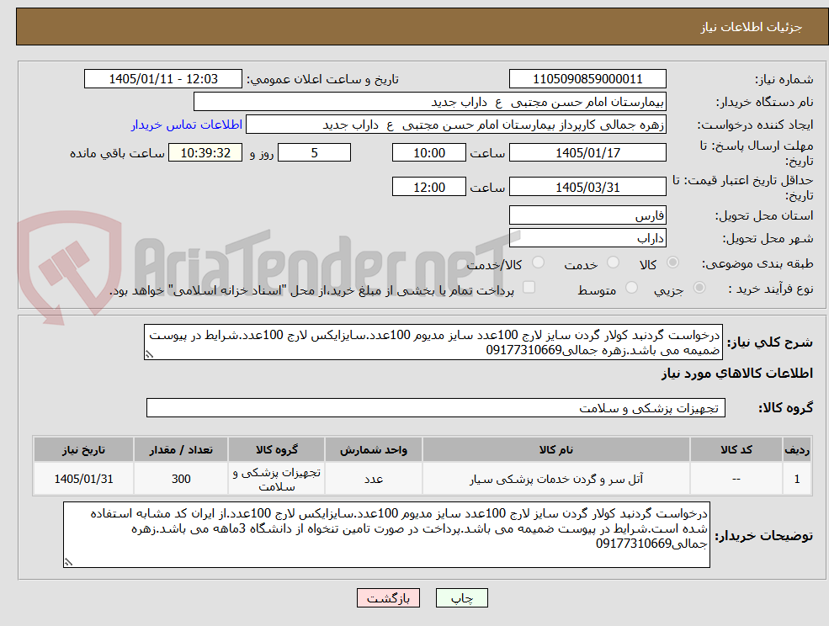Viewport: 829px width, 626px height.
Task: Click the price validity date 1405/03/31
Action: 587,187
